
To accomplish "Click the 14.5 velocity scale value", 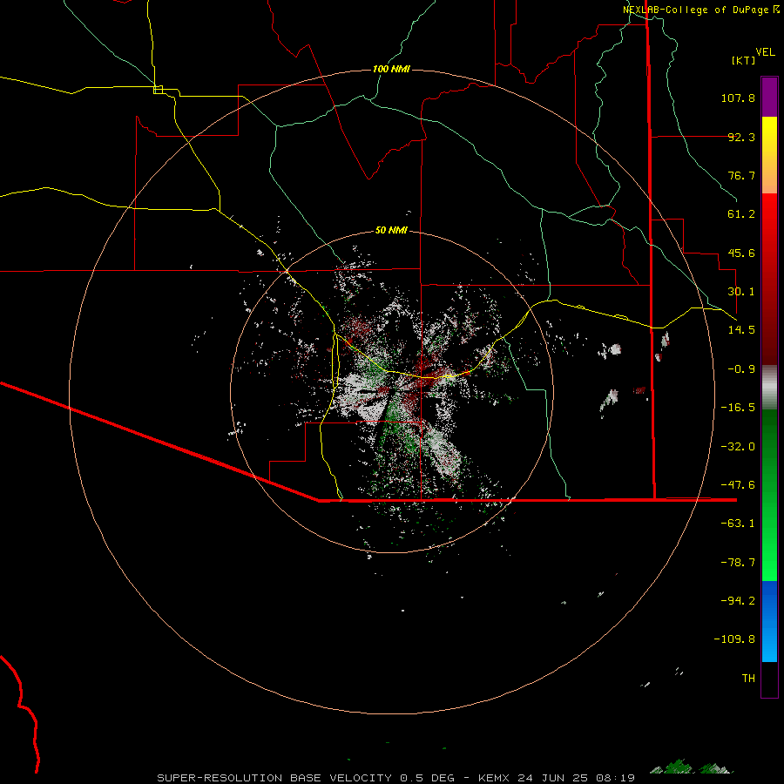I will point(741,330).
